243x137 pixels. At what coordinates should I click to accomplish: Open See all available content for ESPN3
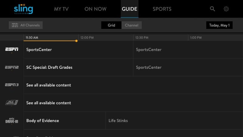133,85
